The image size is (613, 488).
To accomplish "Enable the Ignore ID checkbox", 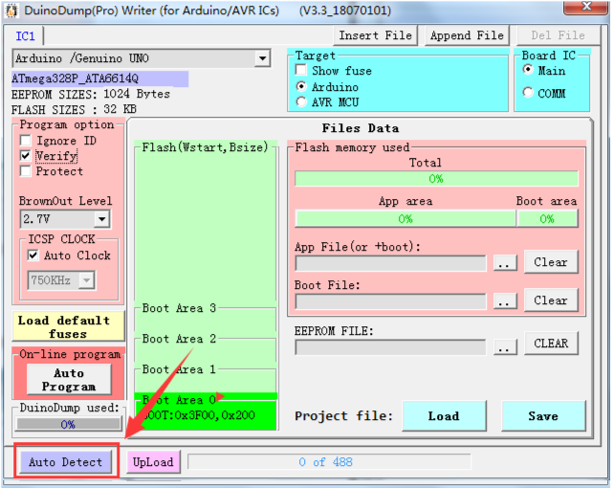I will point(26,141).
